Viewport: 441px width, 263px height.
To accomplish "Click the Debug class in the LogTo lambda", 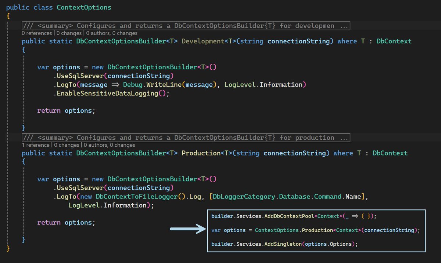I will pos(133,85).
